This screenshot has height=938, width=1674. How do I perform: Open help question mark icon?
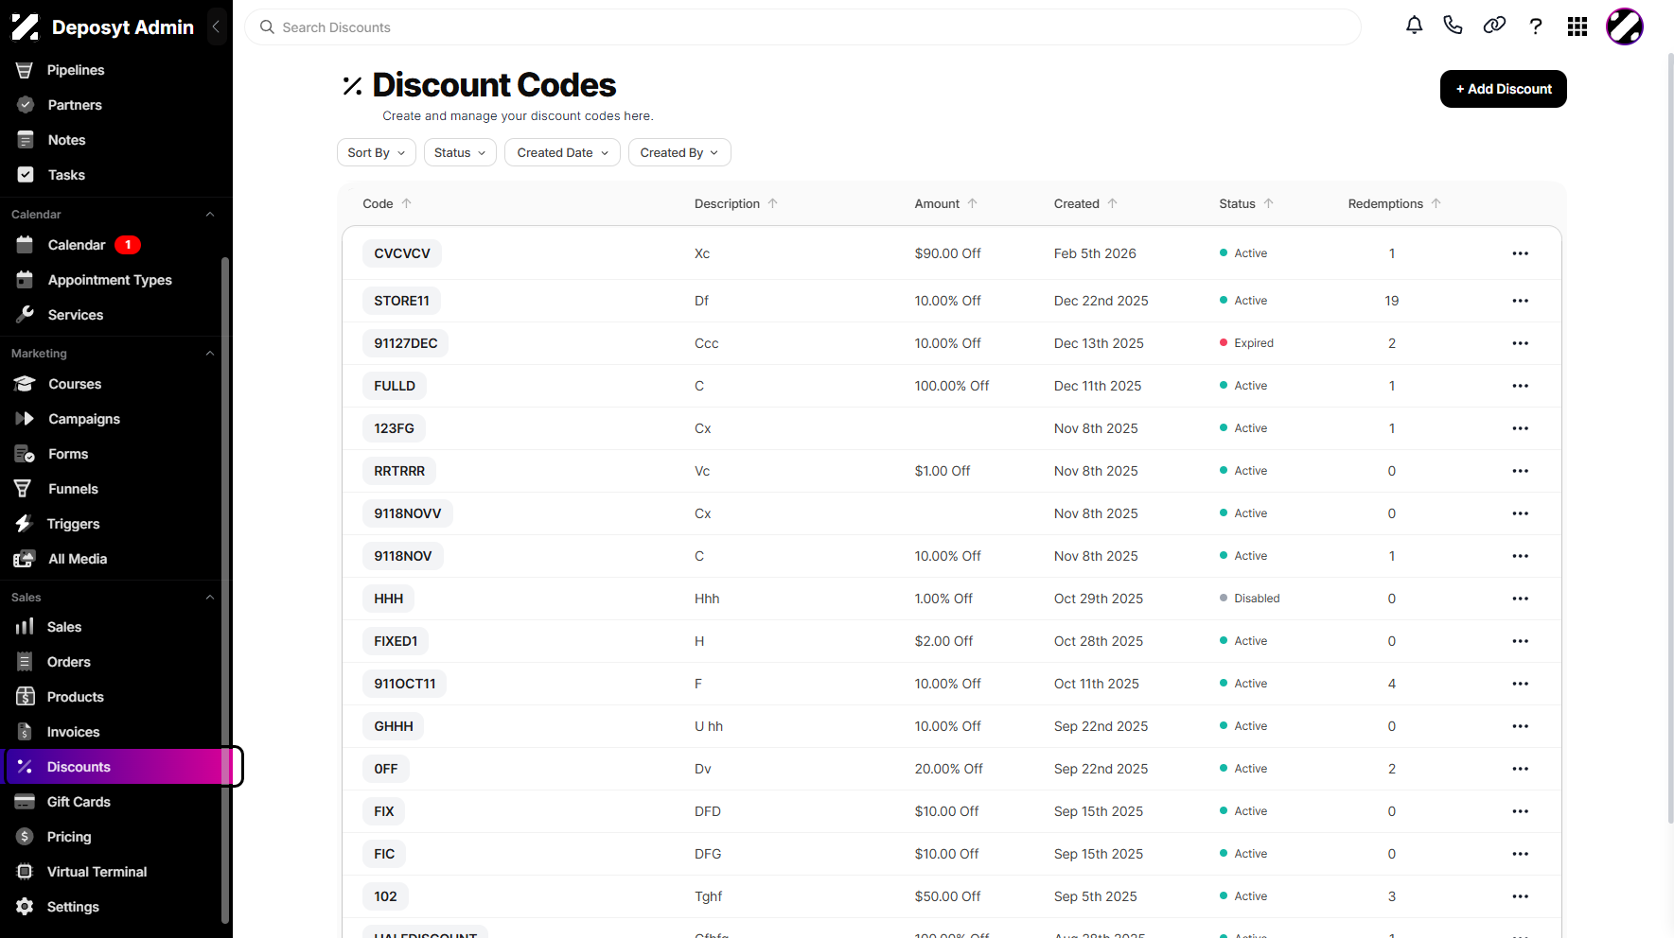coord(1536,26)
